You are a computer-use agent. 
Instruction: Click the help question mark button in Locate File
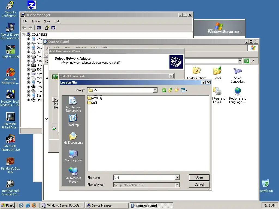coord(204,82)
